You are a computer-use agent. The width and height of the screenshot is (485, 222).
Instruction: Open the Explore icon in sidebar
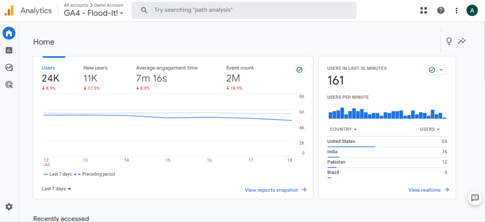coord(9,68)
